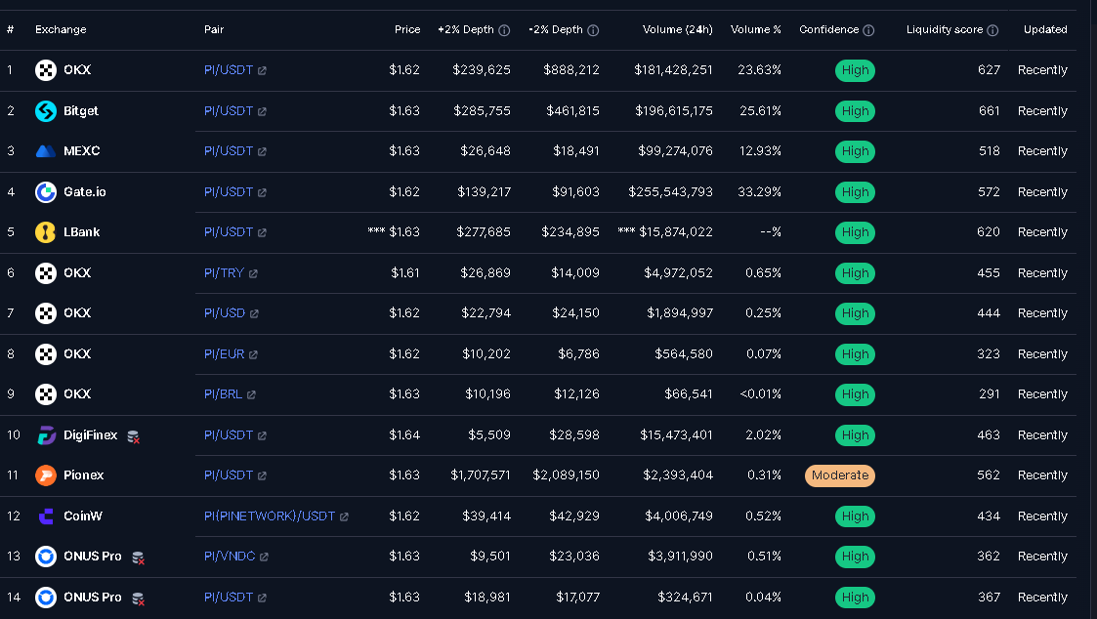Click the info icon beside Liquidity score
Viewport: 1097px width, 619px height.
992,30
